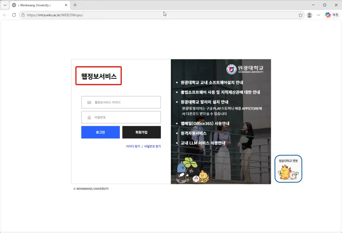The image size is (342, 233).
Task: Open the tab list chevron
Action: (5, 5)
